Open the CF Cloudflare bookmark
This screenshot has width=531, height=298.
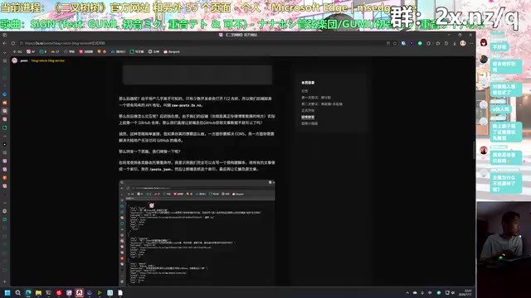[x=55, y=51]
